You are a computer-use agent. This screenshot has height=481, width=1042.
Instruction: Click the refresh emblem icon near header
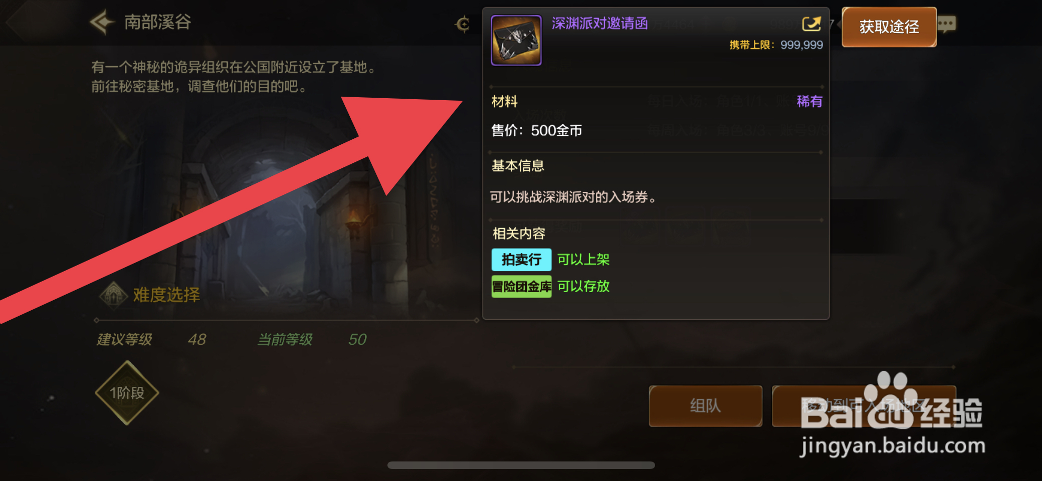(x=463, y=24)
